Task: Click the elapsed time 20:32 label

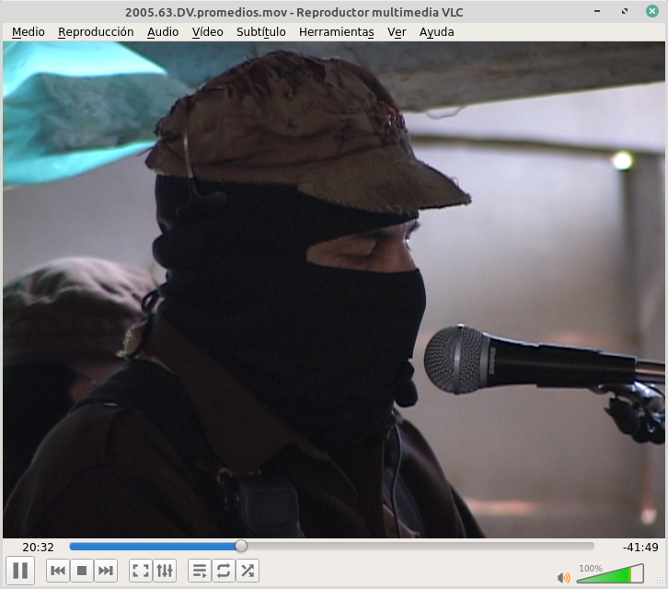Action: coord(38,547)
